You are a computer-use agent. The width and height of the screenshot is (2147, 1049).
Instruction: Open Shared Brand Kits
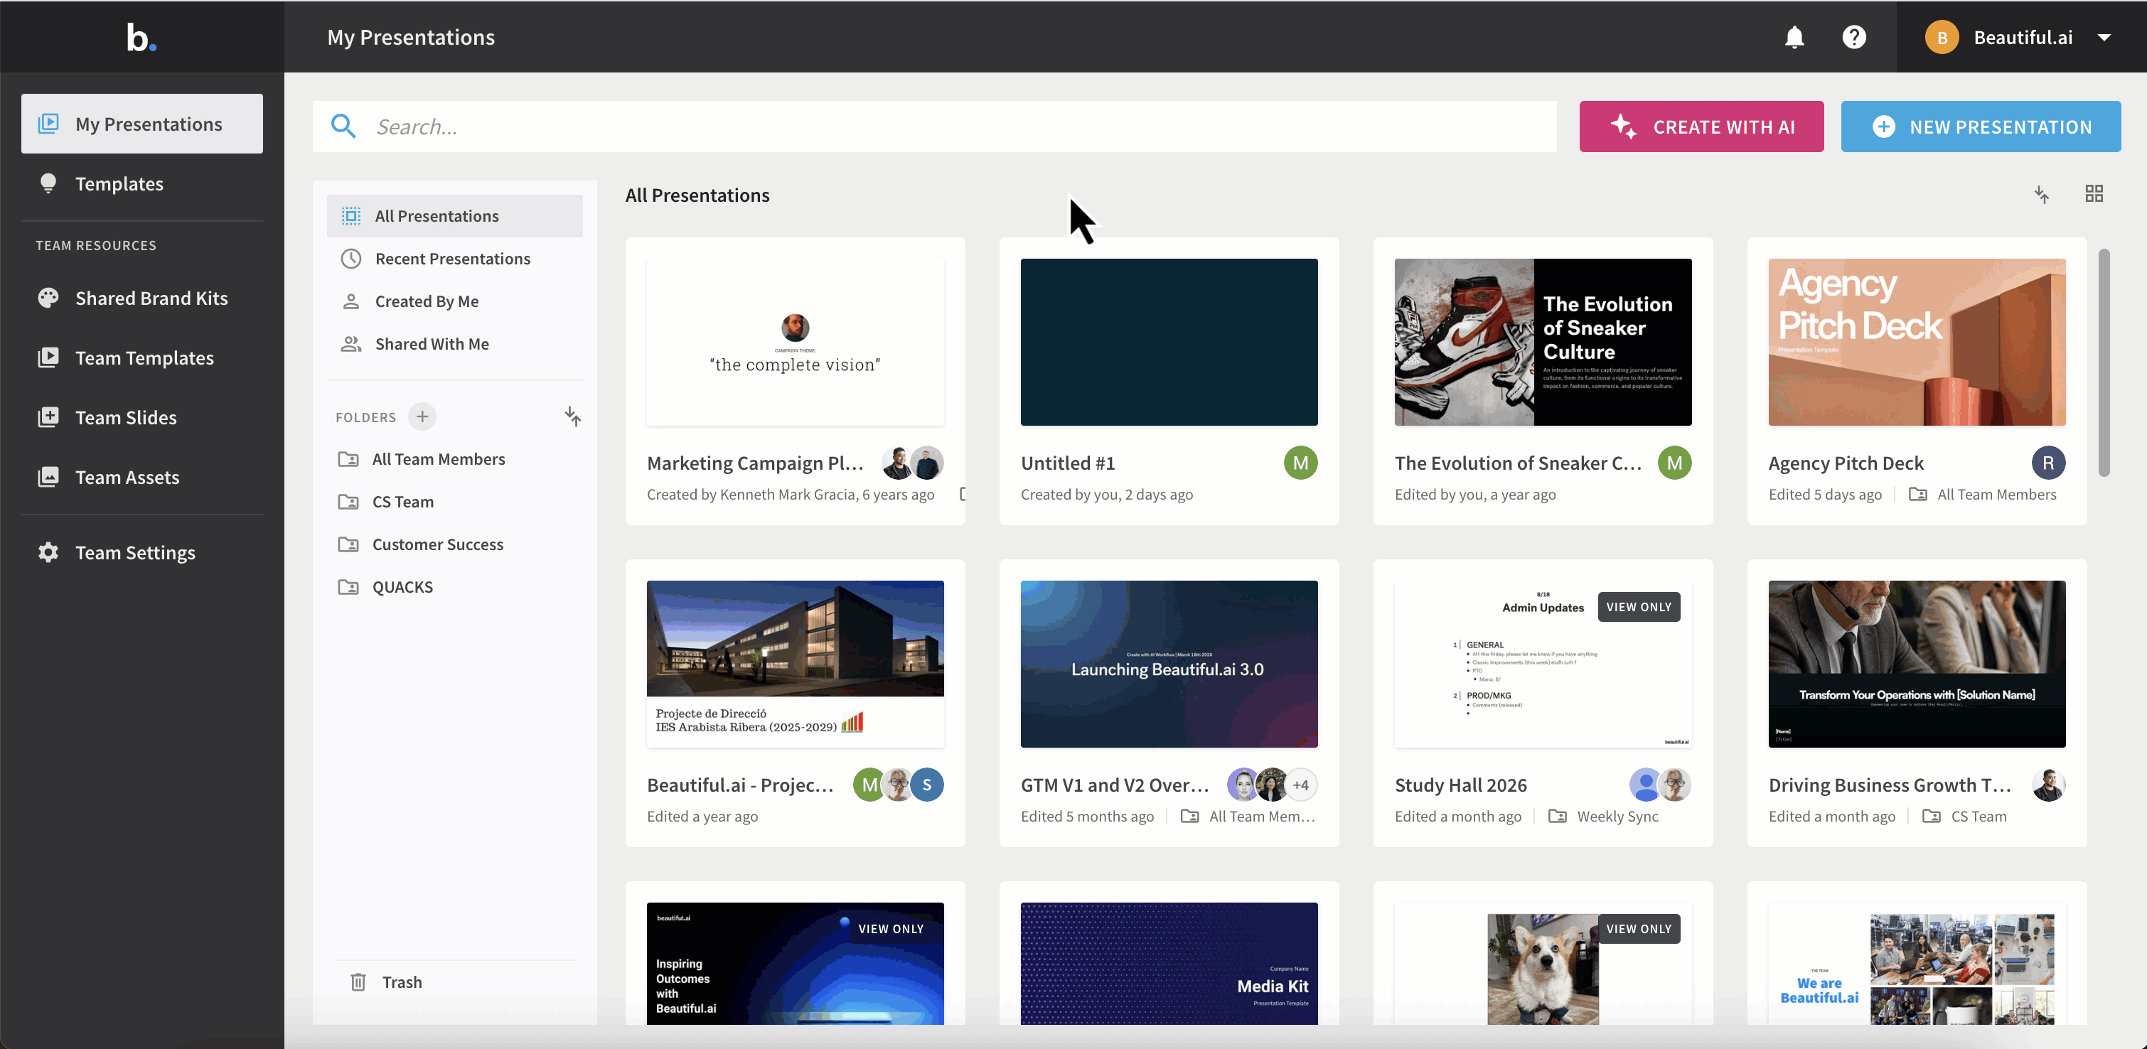141,298
